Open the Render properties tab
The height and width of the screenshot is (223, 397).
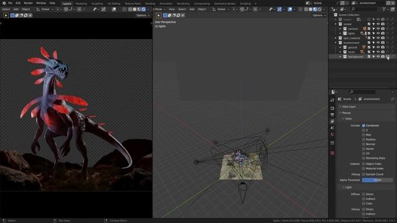pos(332,108)
